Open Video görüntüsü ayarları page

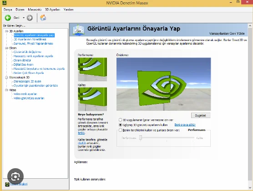[29, 98]
